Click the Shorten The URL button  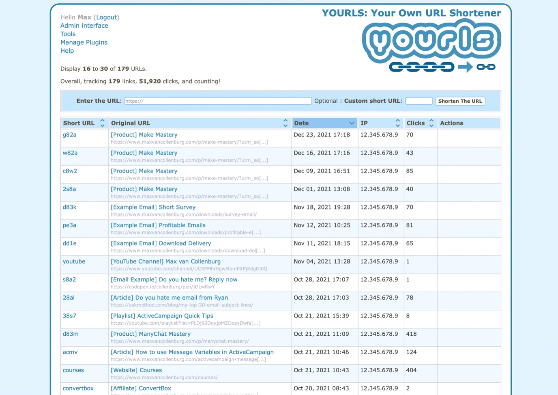(x=460, y=101)
